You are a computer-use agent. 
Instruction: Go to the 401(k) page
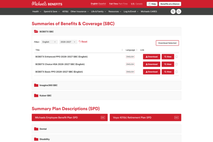65,11
